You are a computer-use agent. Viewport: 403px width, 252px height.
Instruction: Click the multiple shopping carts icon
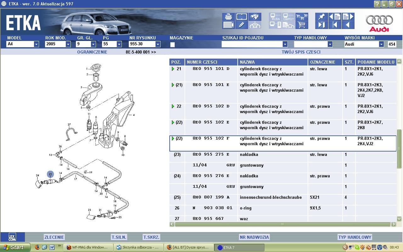point(302,17)
